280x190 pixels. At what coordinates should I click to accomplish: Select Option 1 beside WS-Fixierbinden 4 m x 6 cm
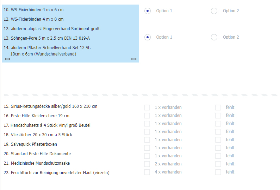148,11
